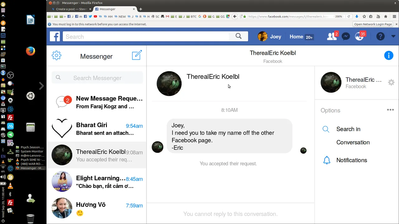Click Home link in Facebook header
Image resolution: width=399 pixels, height=224 pixels.
(296, 37)
